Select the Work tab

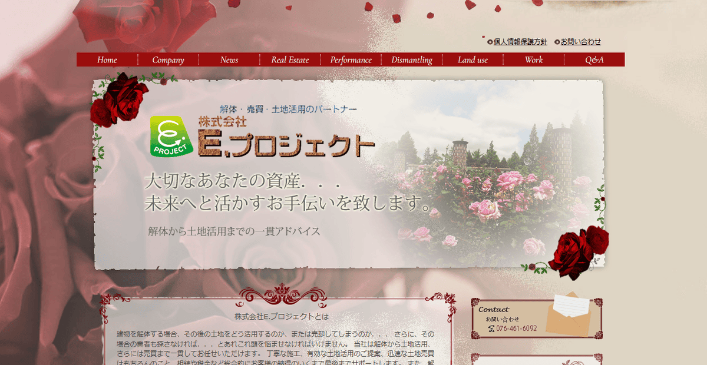tap(534, 59)
